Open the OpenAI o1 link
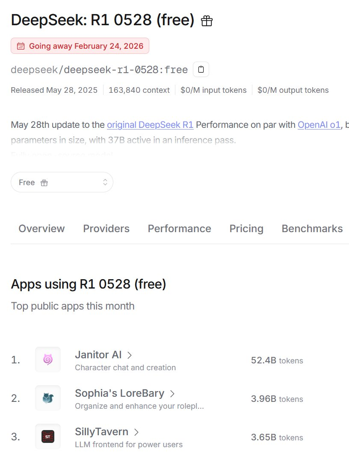Image resolution: width=349 pixels, height=457 pixels. click(319, 125)
